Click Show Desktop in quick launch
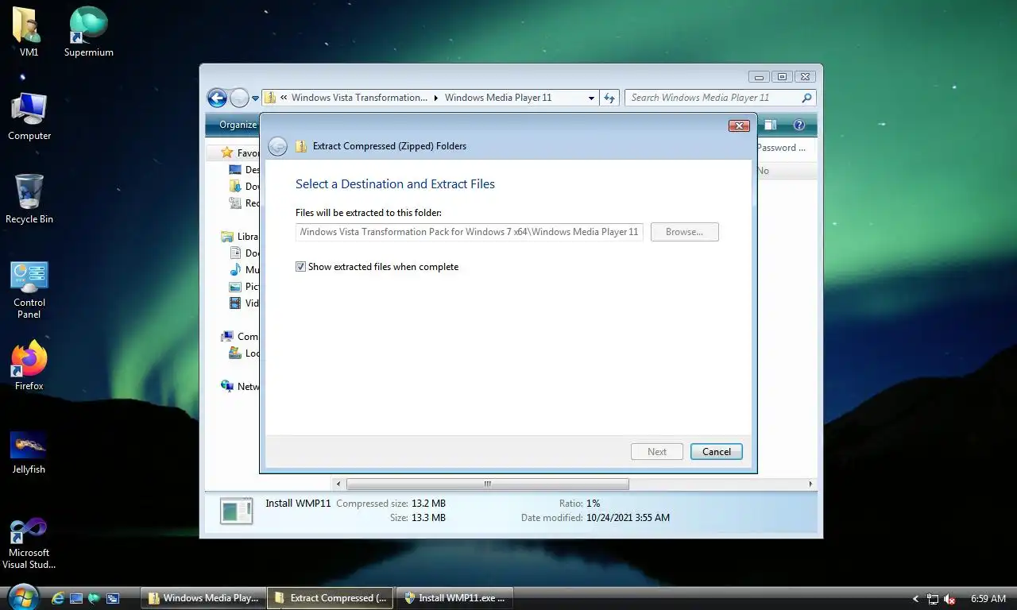 76,598
